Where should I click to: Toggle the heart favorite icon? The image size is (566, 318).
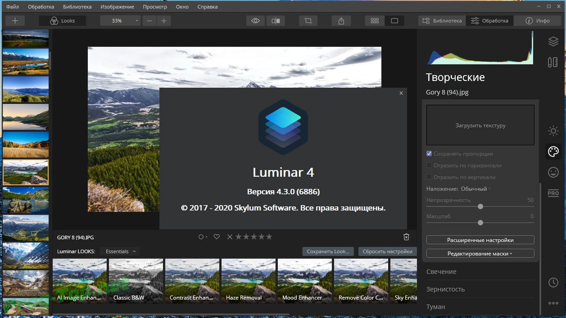(x=216, y=237)
